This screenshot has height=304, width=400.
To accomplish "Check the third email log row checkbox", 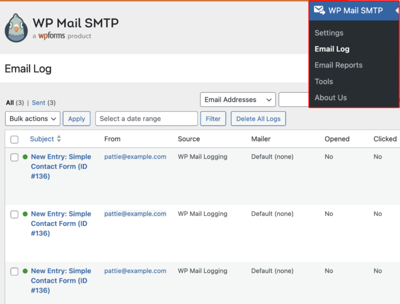I will click(15, 272).
